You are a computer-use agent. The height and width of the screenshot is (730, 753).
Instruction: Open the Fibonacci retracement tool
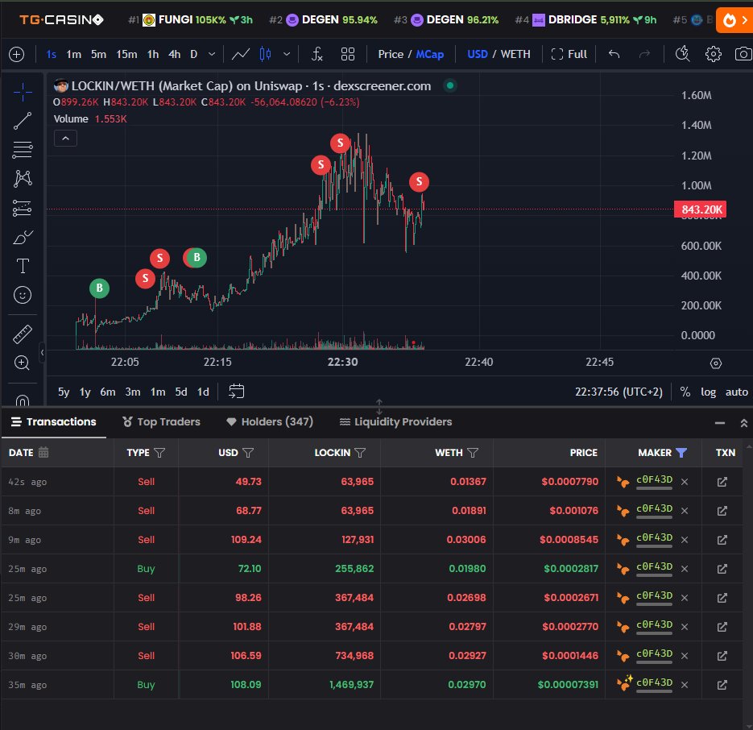[x=22, y=149]
